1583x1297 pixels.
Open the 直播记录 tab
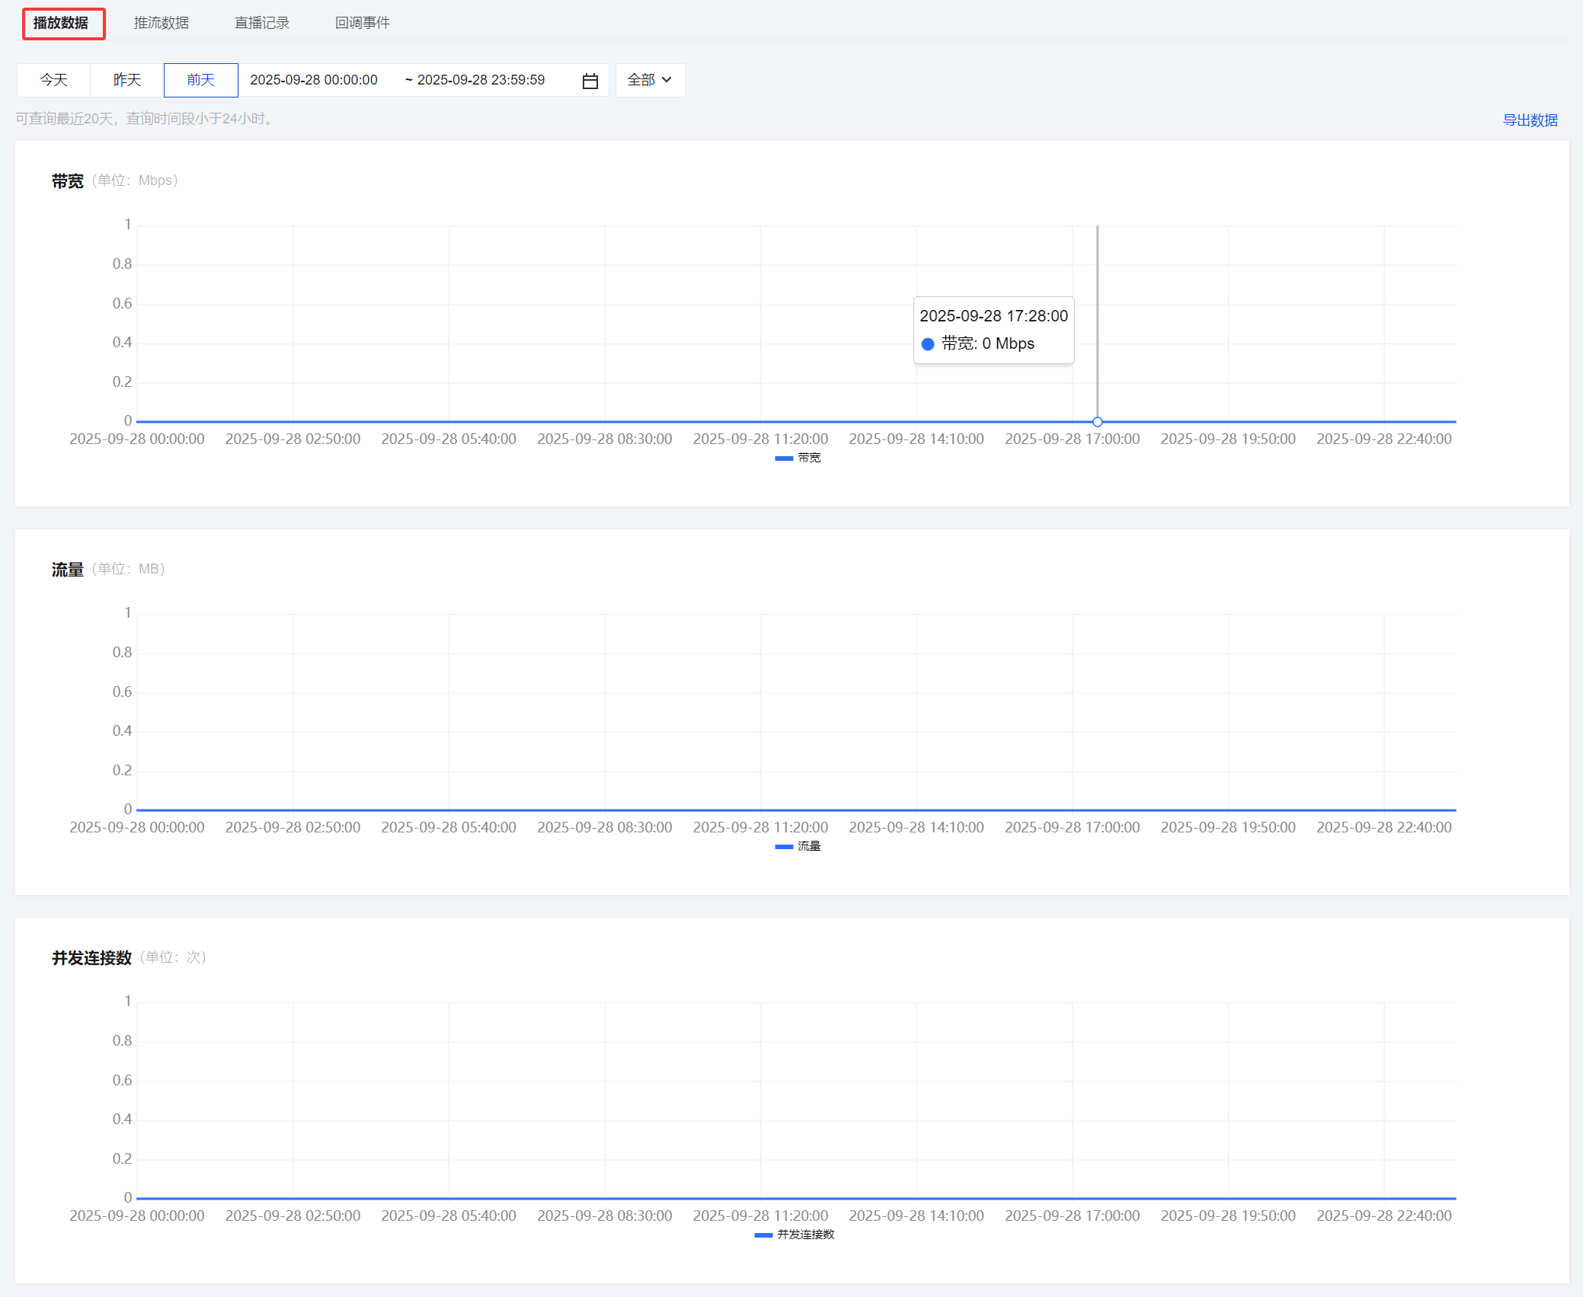tap(262, 23)
